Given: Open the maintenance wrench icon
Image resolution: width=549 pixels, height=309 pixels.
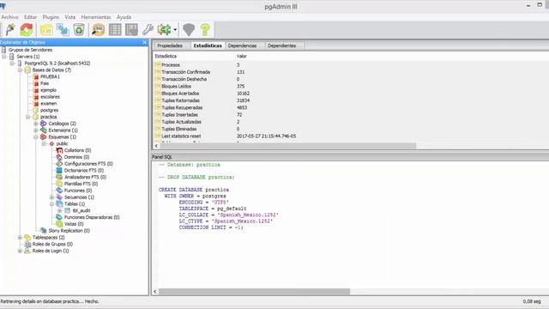Looking at the screenshot, I should 148,30.
